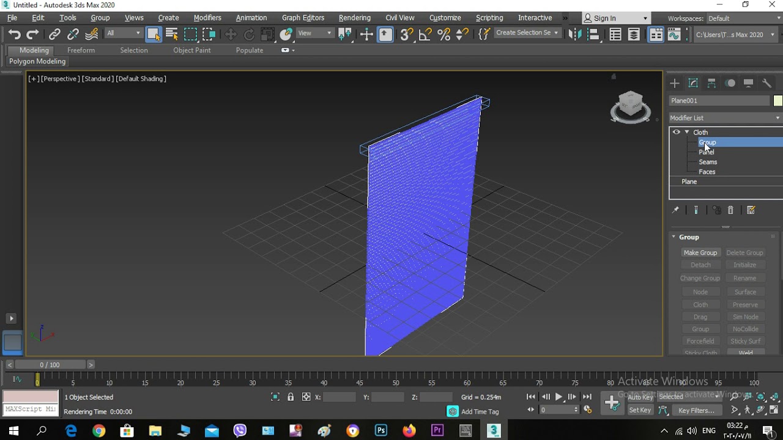Toggle the Percent Snap button
The width and height of the screenshot is (783, 440).
click(x=444, y=35)
